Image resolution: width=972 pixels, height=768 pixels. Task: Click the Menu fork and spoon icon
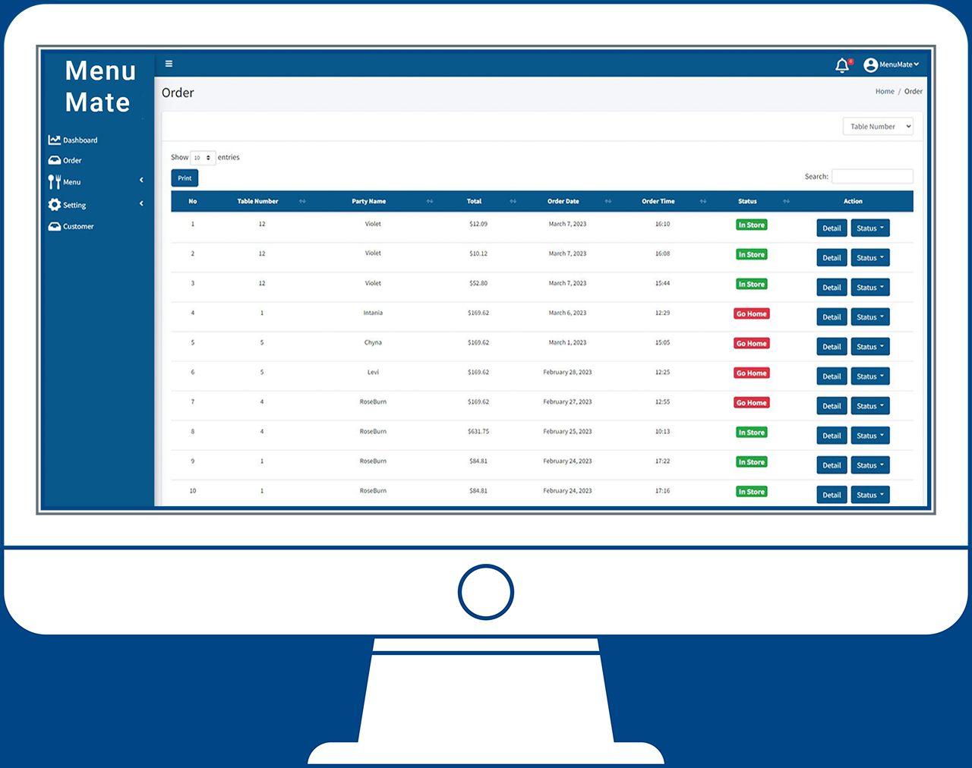tap(54, 181)
